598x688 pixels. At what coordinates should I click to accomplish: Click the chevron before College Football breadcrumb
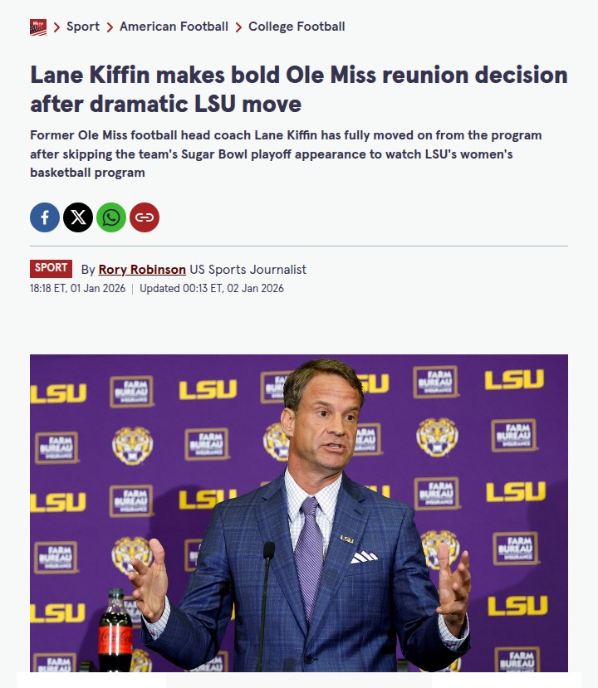pos(238,27)
